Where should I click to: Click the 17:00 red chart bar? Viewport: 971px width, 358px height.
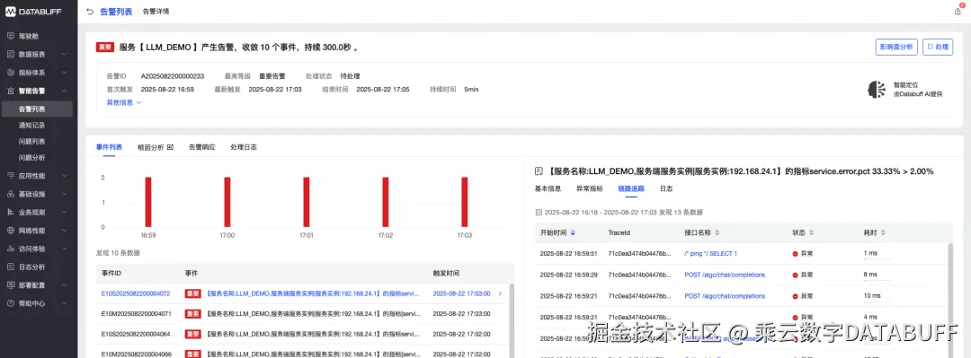[x=227, y=202]
